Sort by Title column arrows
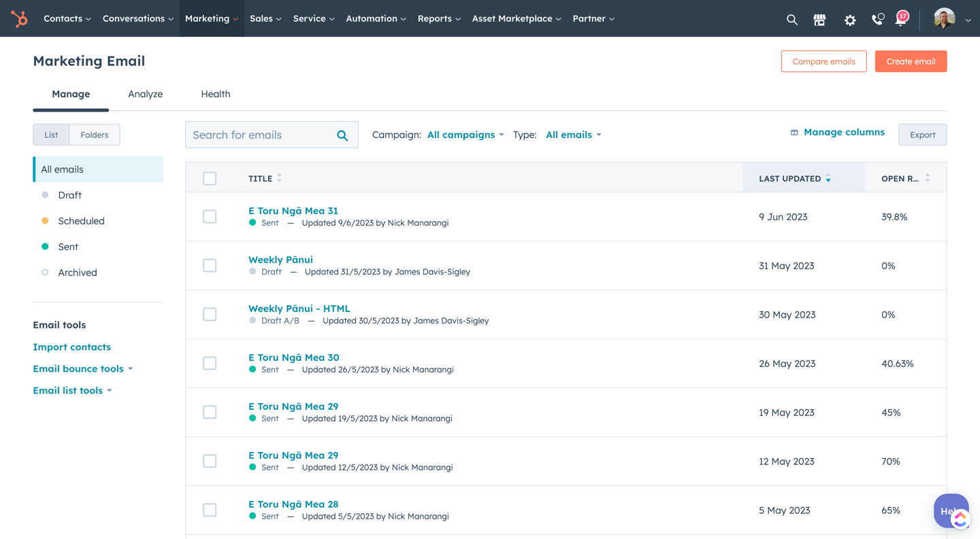 point(279,178)
